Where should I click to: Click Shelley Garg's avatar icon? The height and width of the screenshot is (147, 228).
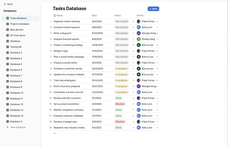(139, 39)
